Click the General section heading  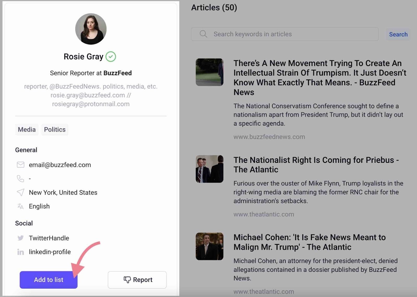point(26,150)
